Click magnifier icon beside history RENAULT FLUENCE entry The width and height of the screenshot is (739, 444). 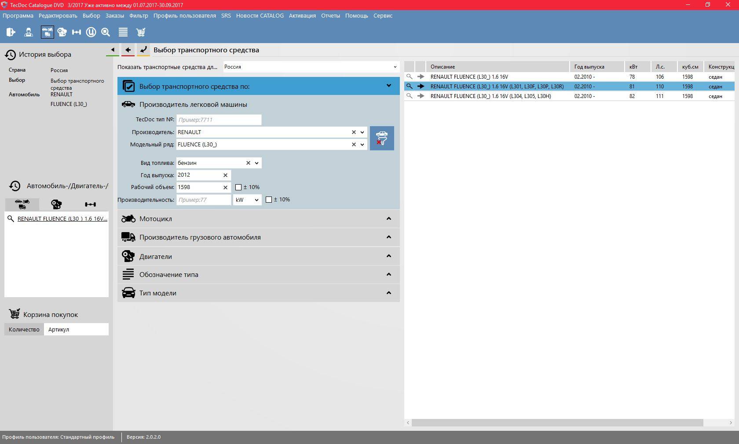tap(11, 218)
